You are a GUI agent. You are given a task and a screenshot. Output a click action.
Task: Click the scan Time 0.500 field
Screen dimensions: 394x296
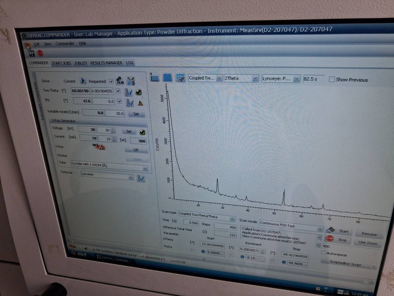point(191,223)
